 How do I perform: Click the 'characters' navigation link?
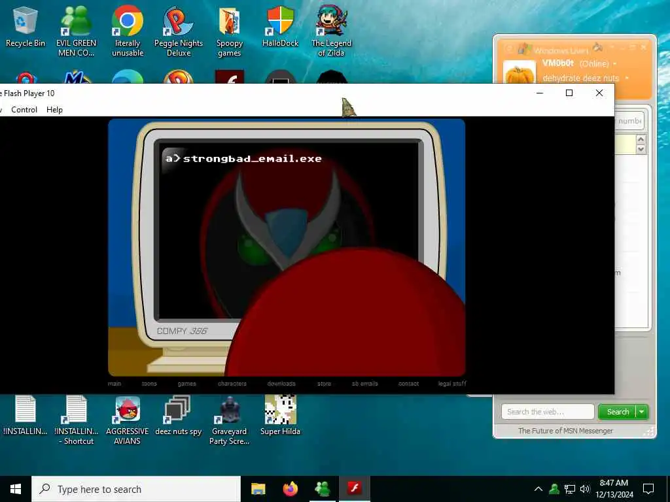tap(232, 383)
